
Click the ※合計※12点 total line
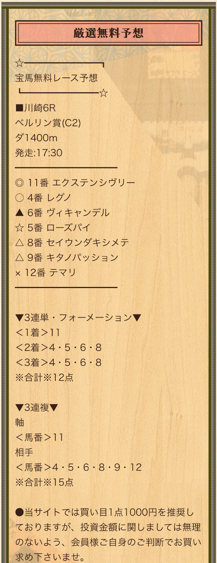(x=44, y=377)
